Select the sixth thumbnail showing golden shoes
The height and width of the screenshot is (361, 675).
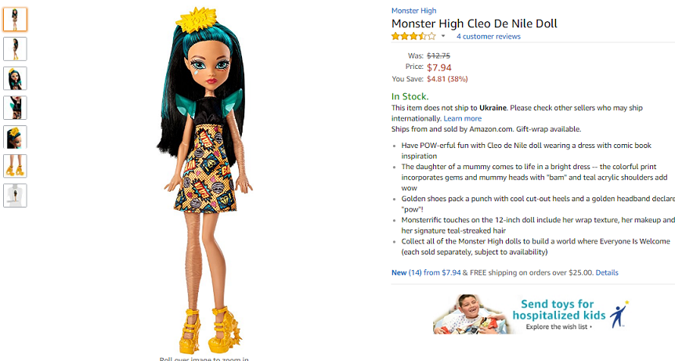tap(15, 166)
